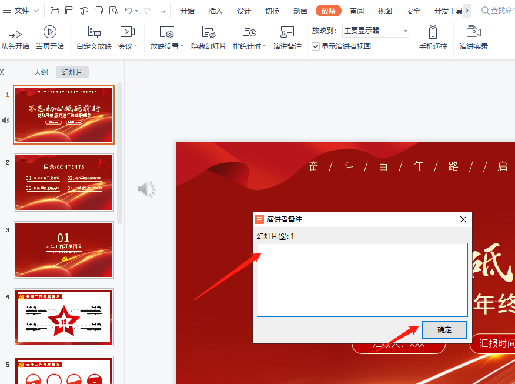The height and width of the screenshot is (384, 515).
Task: Click the 汇报时间 button on the slide
Action: 493,343
